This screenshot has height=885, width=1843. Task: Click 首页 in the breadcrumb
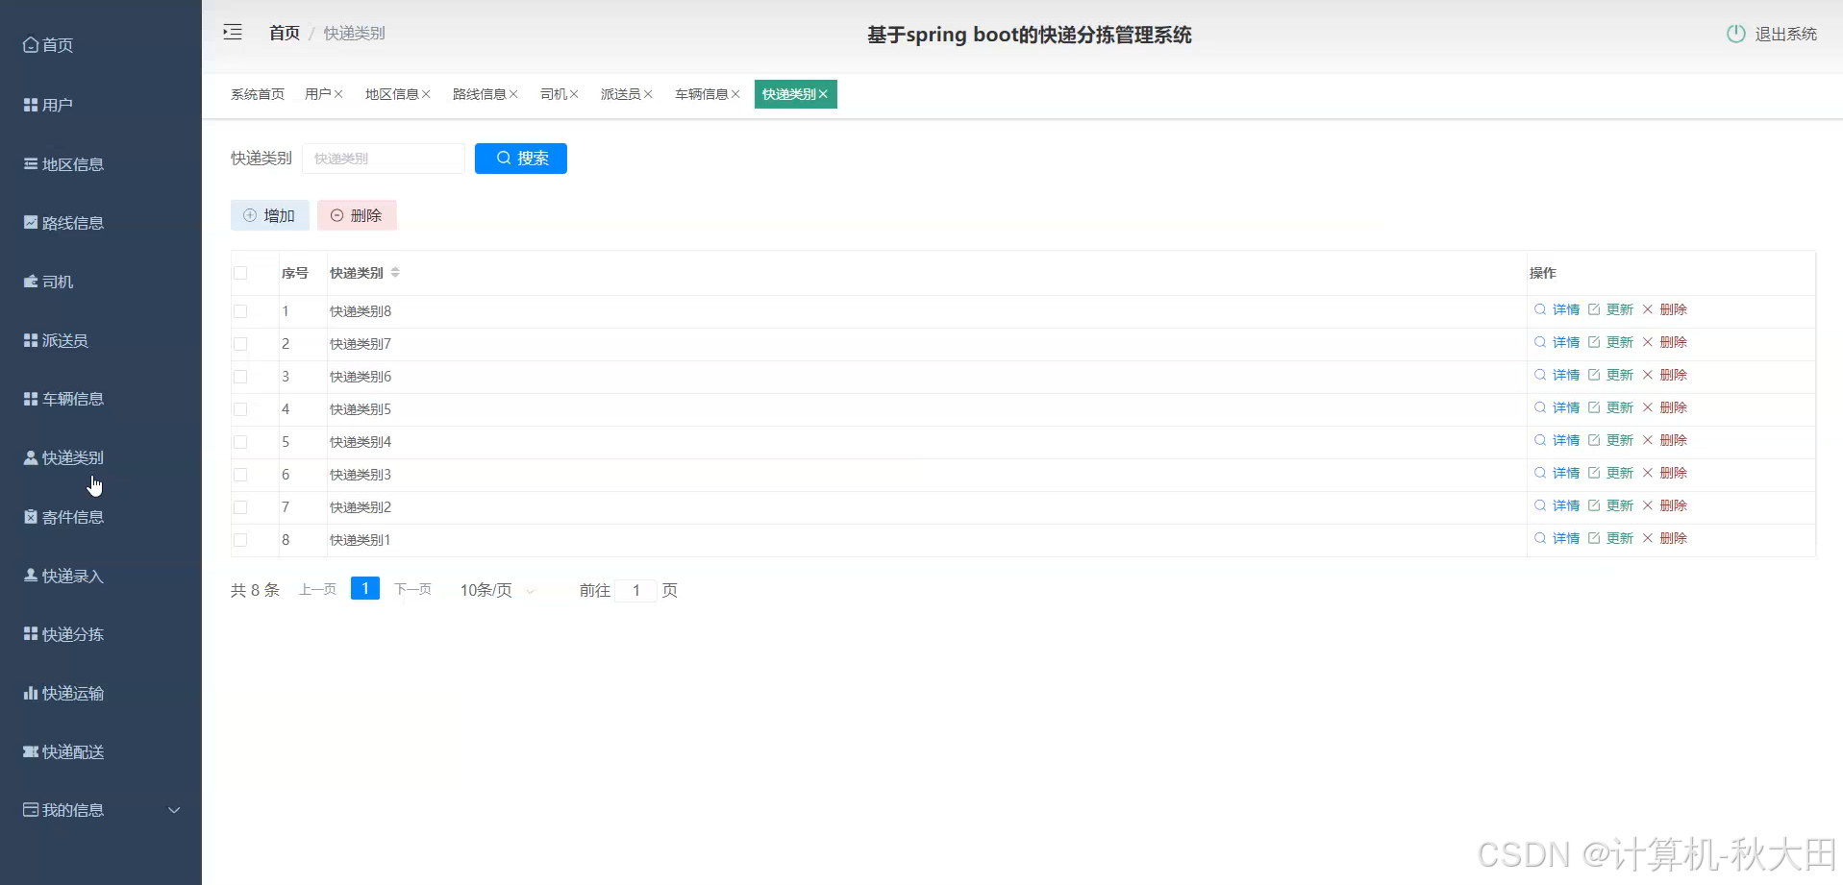[285, 33]
